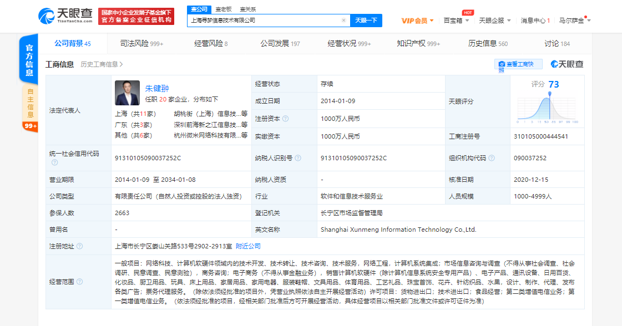Click registration authority 长宁区市场监督管理局

[351, 213]
